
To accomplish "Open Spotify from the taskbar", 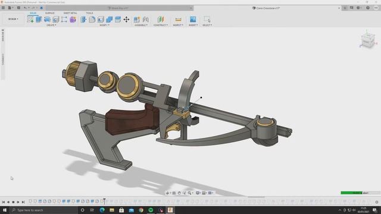I will pos(151,210).
